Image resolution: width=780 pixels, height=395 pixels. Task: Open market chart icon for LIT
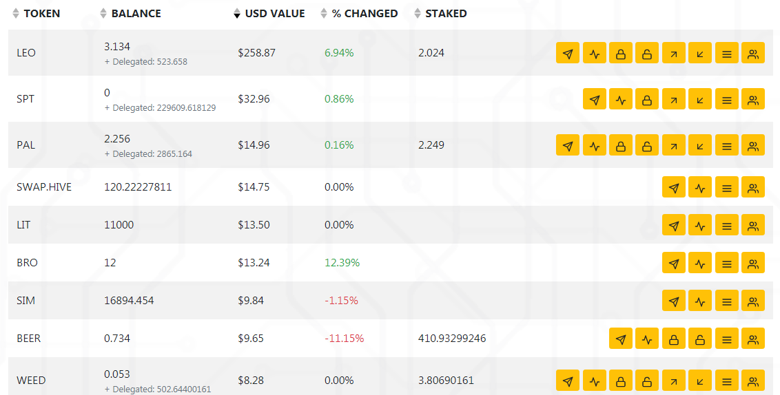pos(700,225)
